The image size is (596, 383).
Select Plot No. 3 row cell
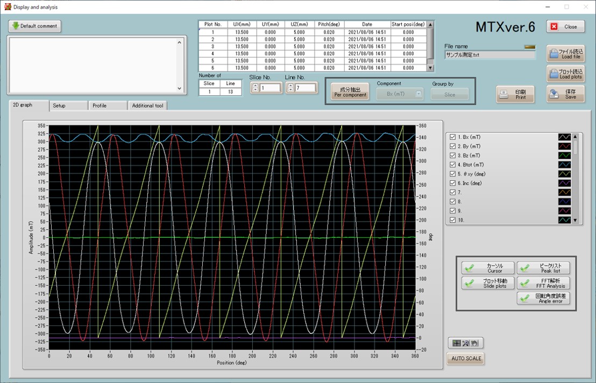coord(213,46)
